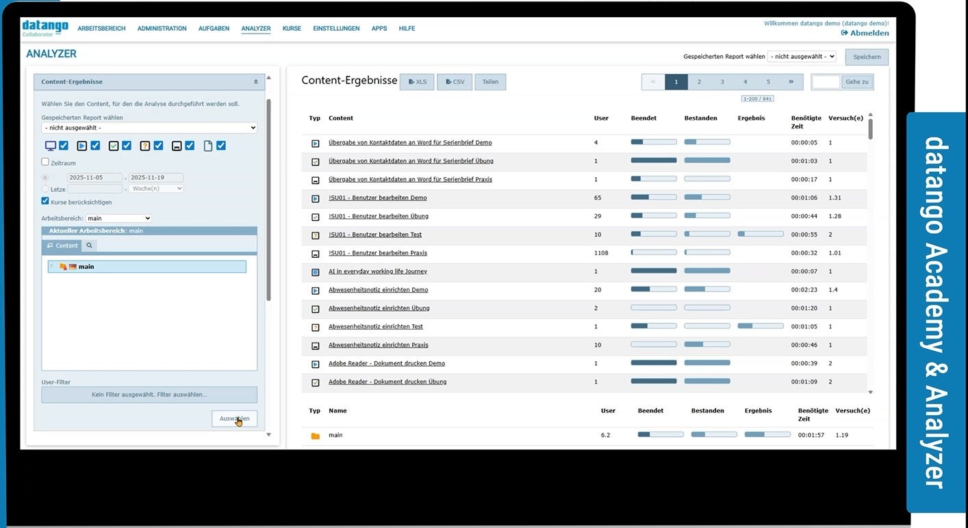Viewport: 968px width, 528px height.
Task: Open the magnifier search tab in the content tree
Action: [89, 245]
